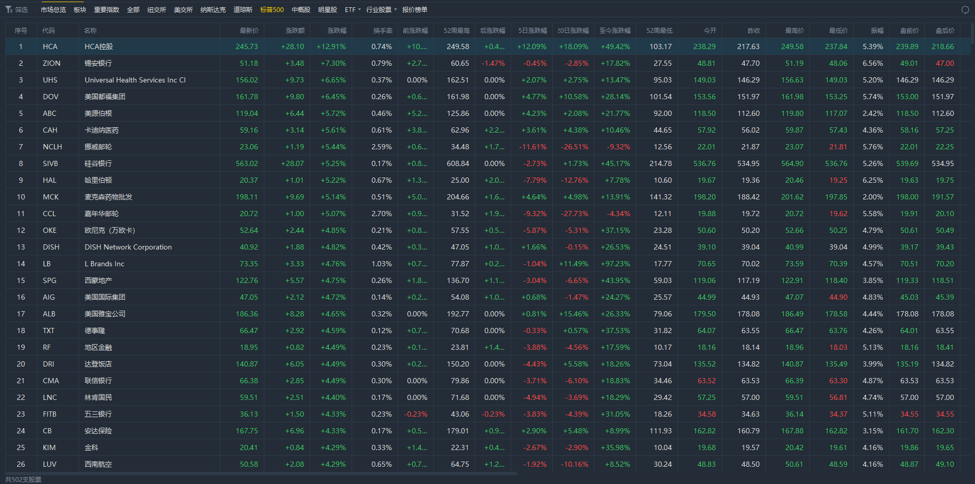Select the DOV ticker code
This screenshot has height=484, width=975.
pyautogui.click(x=51, y=97)
